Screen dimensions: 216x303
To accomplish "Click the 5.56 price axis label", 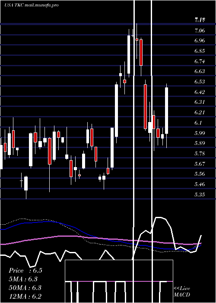I will [x=200, y=174].
